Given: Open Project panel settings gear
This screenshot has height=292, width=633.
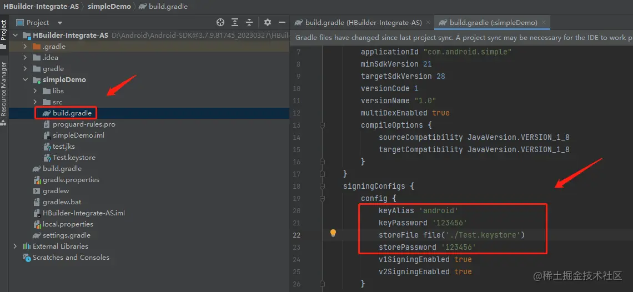Looking at the screenshot, I should pos(267,22).
